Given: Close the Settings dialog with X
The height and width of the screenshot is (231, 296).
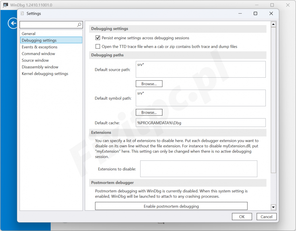Looking at the screenshot, I should click(271, 14).
